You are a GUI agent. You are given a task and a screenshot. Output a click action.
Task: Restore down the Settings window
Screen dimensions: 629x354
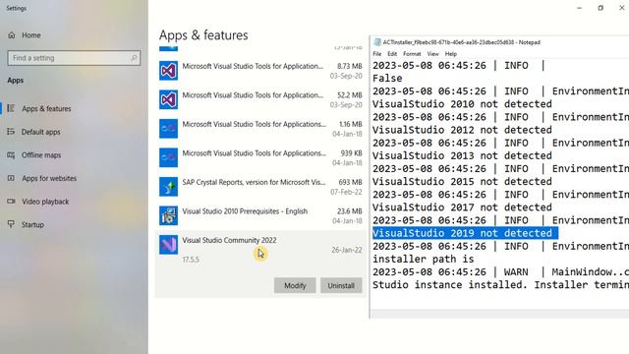coord(600,8)
